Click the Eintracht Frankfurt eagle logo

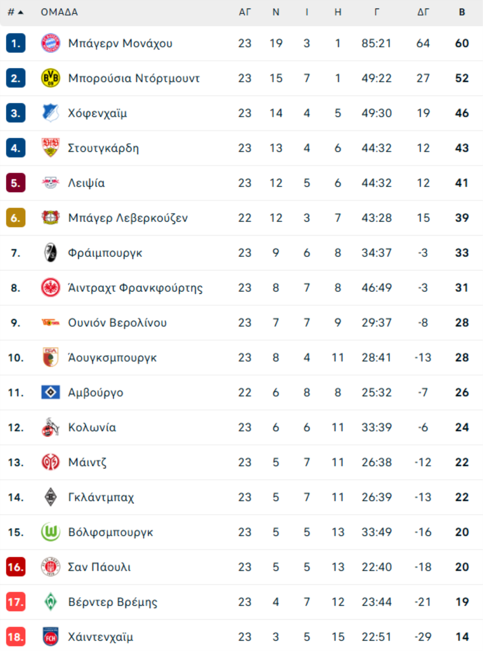tap(50, 288)
